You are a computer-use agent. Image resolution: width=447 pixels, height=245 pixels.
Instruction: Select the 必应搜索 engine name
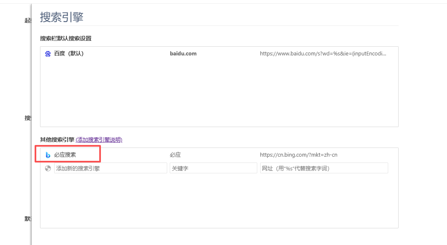tap(65, 155)
